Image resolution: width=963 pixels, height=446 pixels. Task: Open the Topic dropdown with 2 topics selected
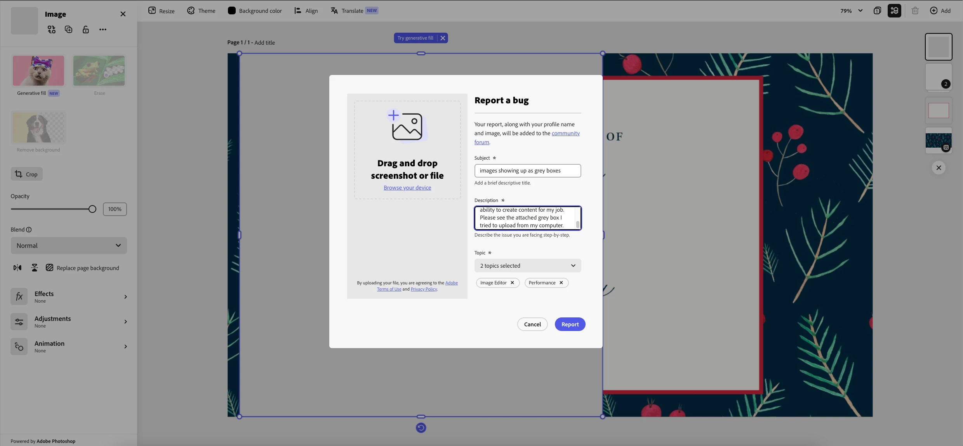click(528, 266)
